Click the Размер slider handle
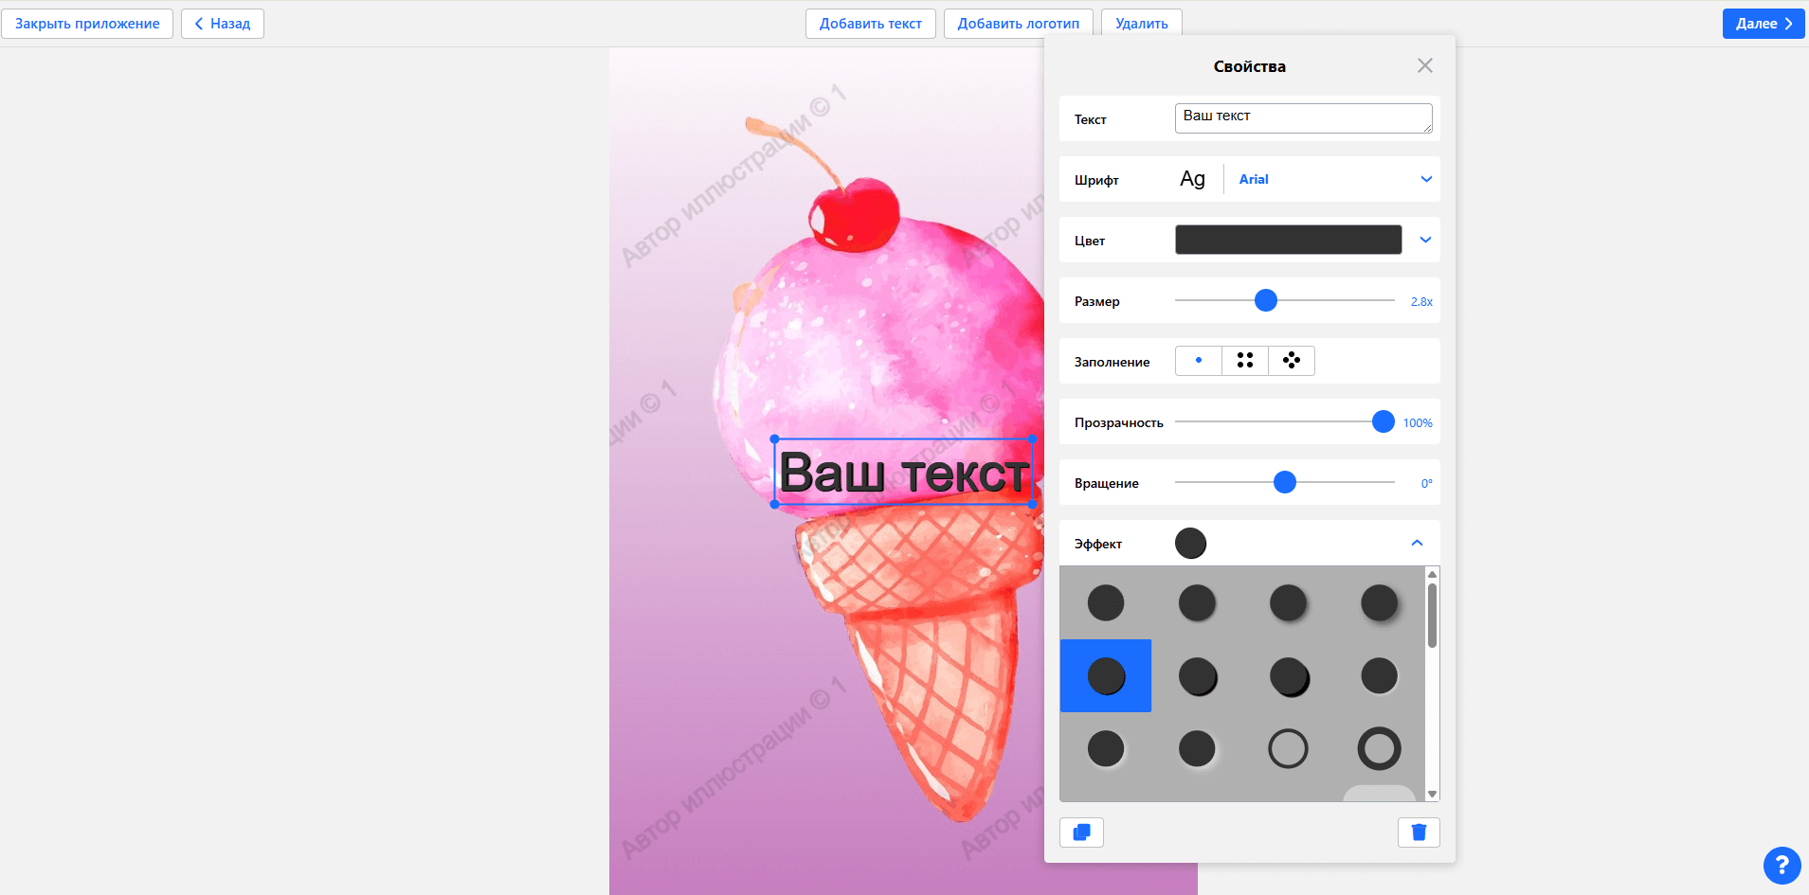This screenshot has width=1809, height=895. pyautogui.click(x=1266, y=300)
